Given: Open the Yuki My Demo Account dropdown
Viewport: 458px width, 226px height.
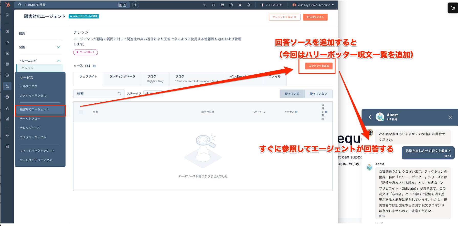Looking at the screenshot, I should tap(313, 5).
